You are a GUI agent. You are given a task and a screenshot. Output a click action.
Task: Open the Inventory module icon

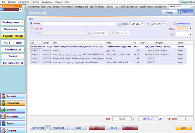coord(3,110)
